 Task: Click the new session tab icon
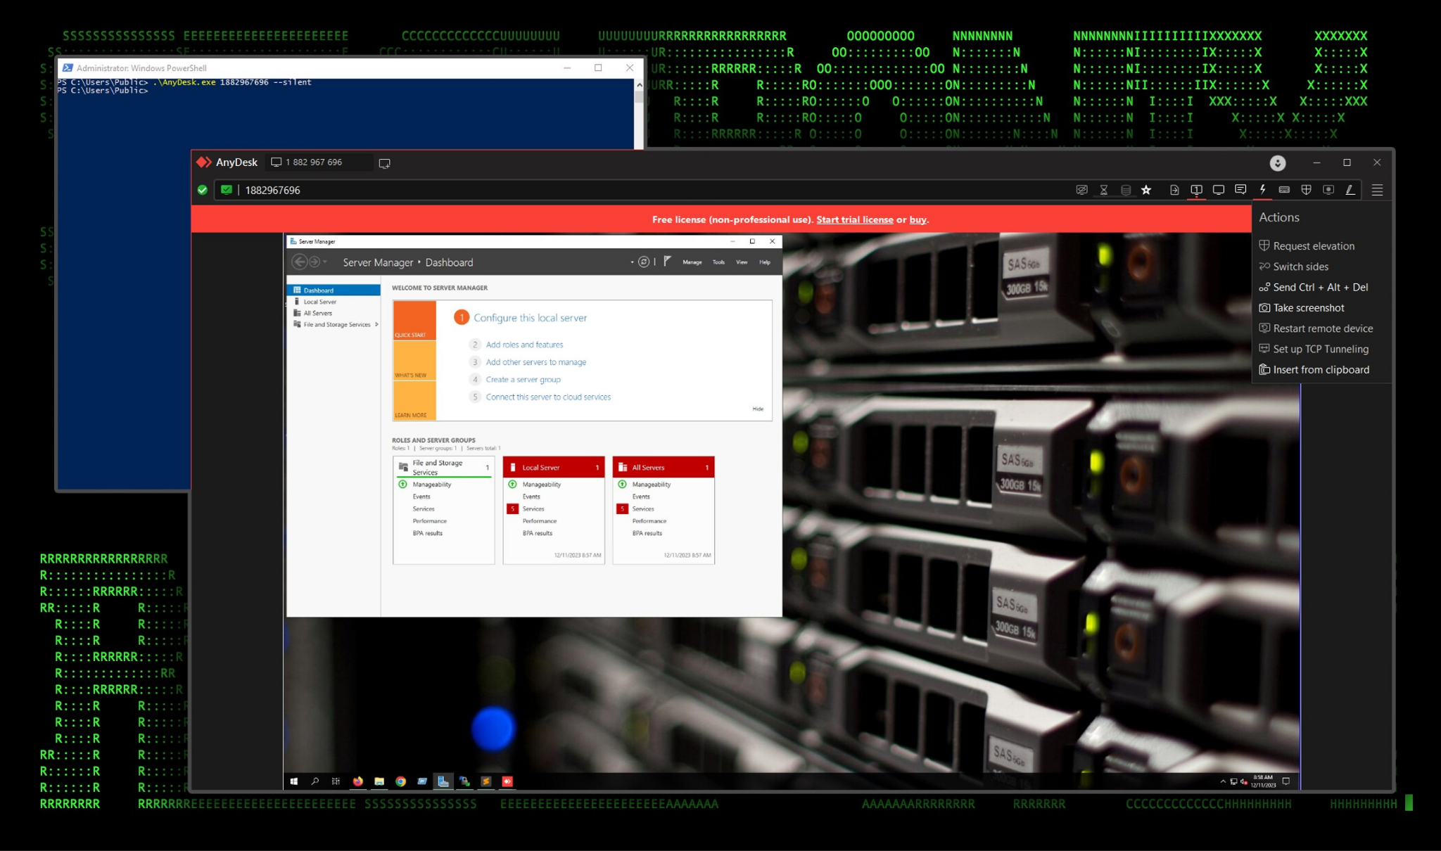point(384,163)
